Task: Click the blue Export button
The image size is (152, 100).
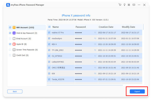Action: [137, 91]
